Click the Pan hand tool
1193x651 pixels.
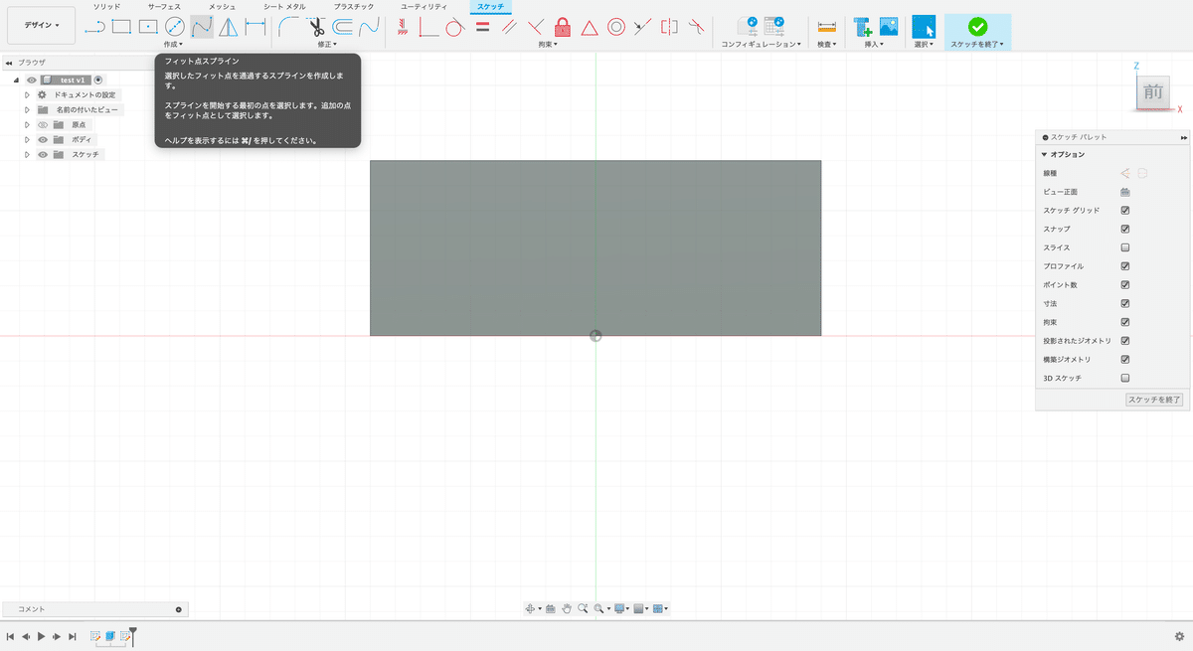pyautogui.click(x=566, y=608)
